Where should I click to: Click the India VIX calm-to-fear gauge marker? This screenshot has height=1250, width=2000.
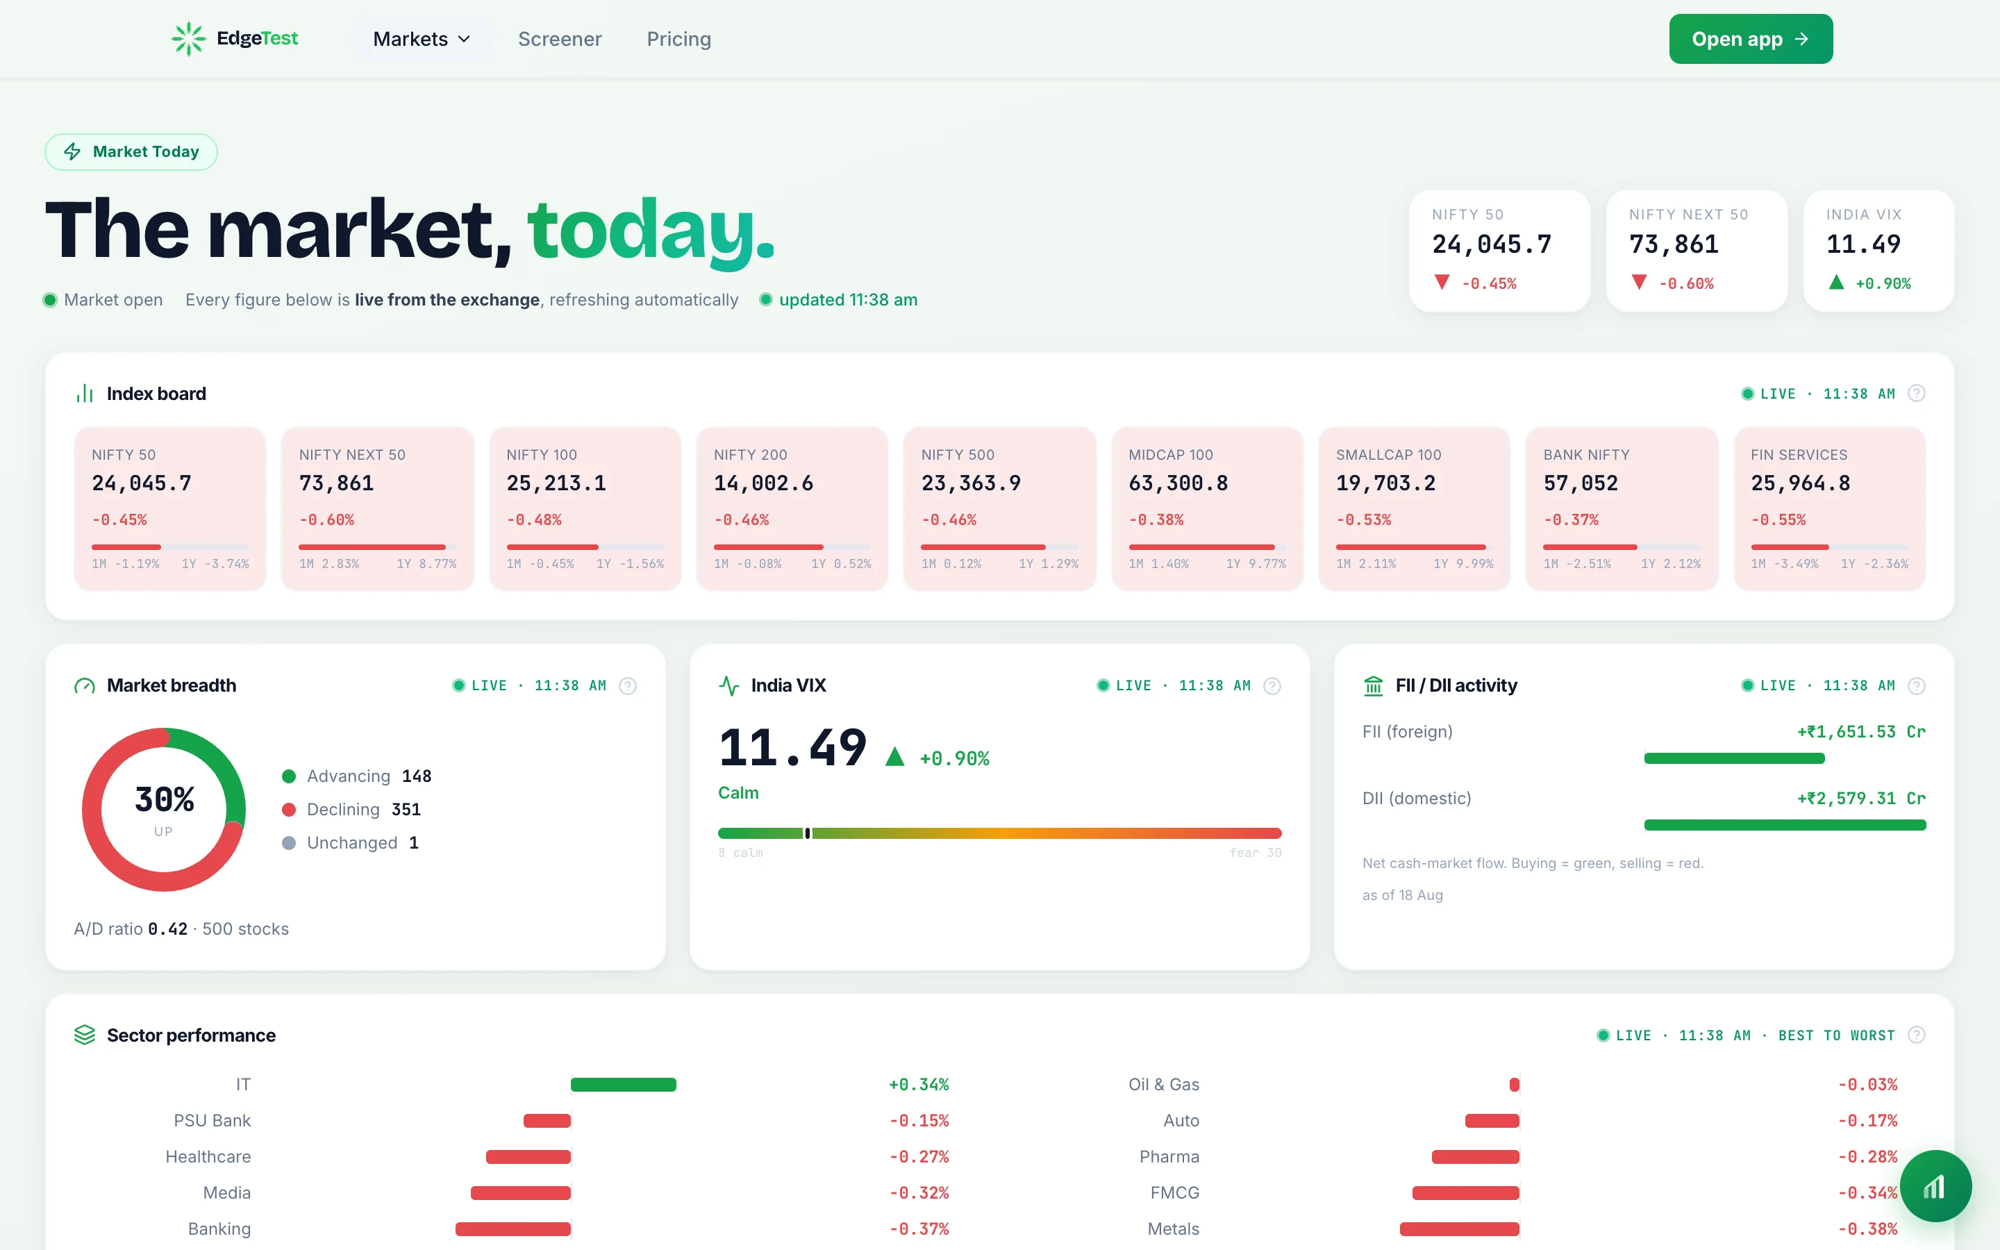click(x=808, y=833)
